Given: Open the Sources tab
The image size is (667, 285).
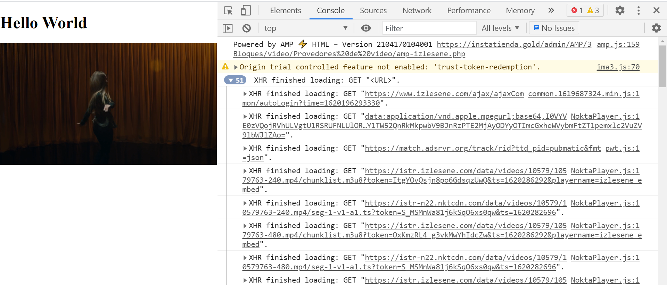Looking at the screenshot, I should [373, 10].
